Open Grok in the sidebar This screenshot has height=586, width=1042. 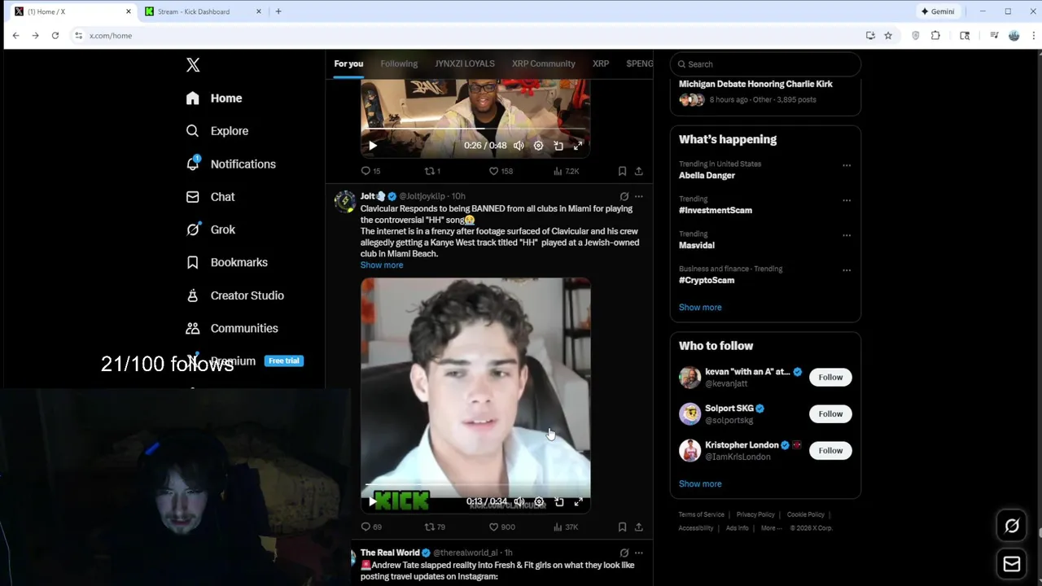[x=210, y=230]
